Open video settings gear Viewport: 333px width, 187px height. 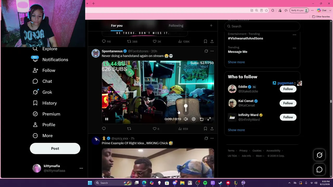tap(194, 119)
